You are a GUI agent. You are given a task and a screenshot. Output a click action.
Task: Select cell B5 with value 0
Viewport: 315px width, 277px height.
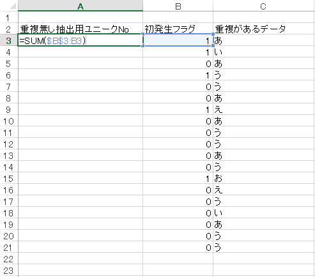[x=178, y=63]
